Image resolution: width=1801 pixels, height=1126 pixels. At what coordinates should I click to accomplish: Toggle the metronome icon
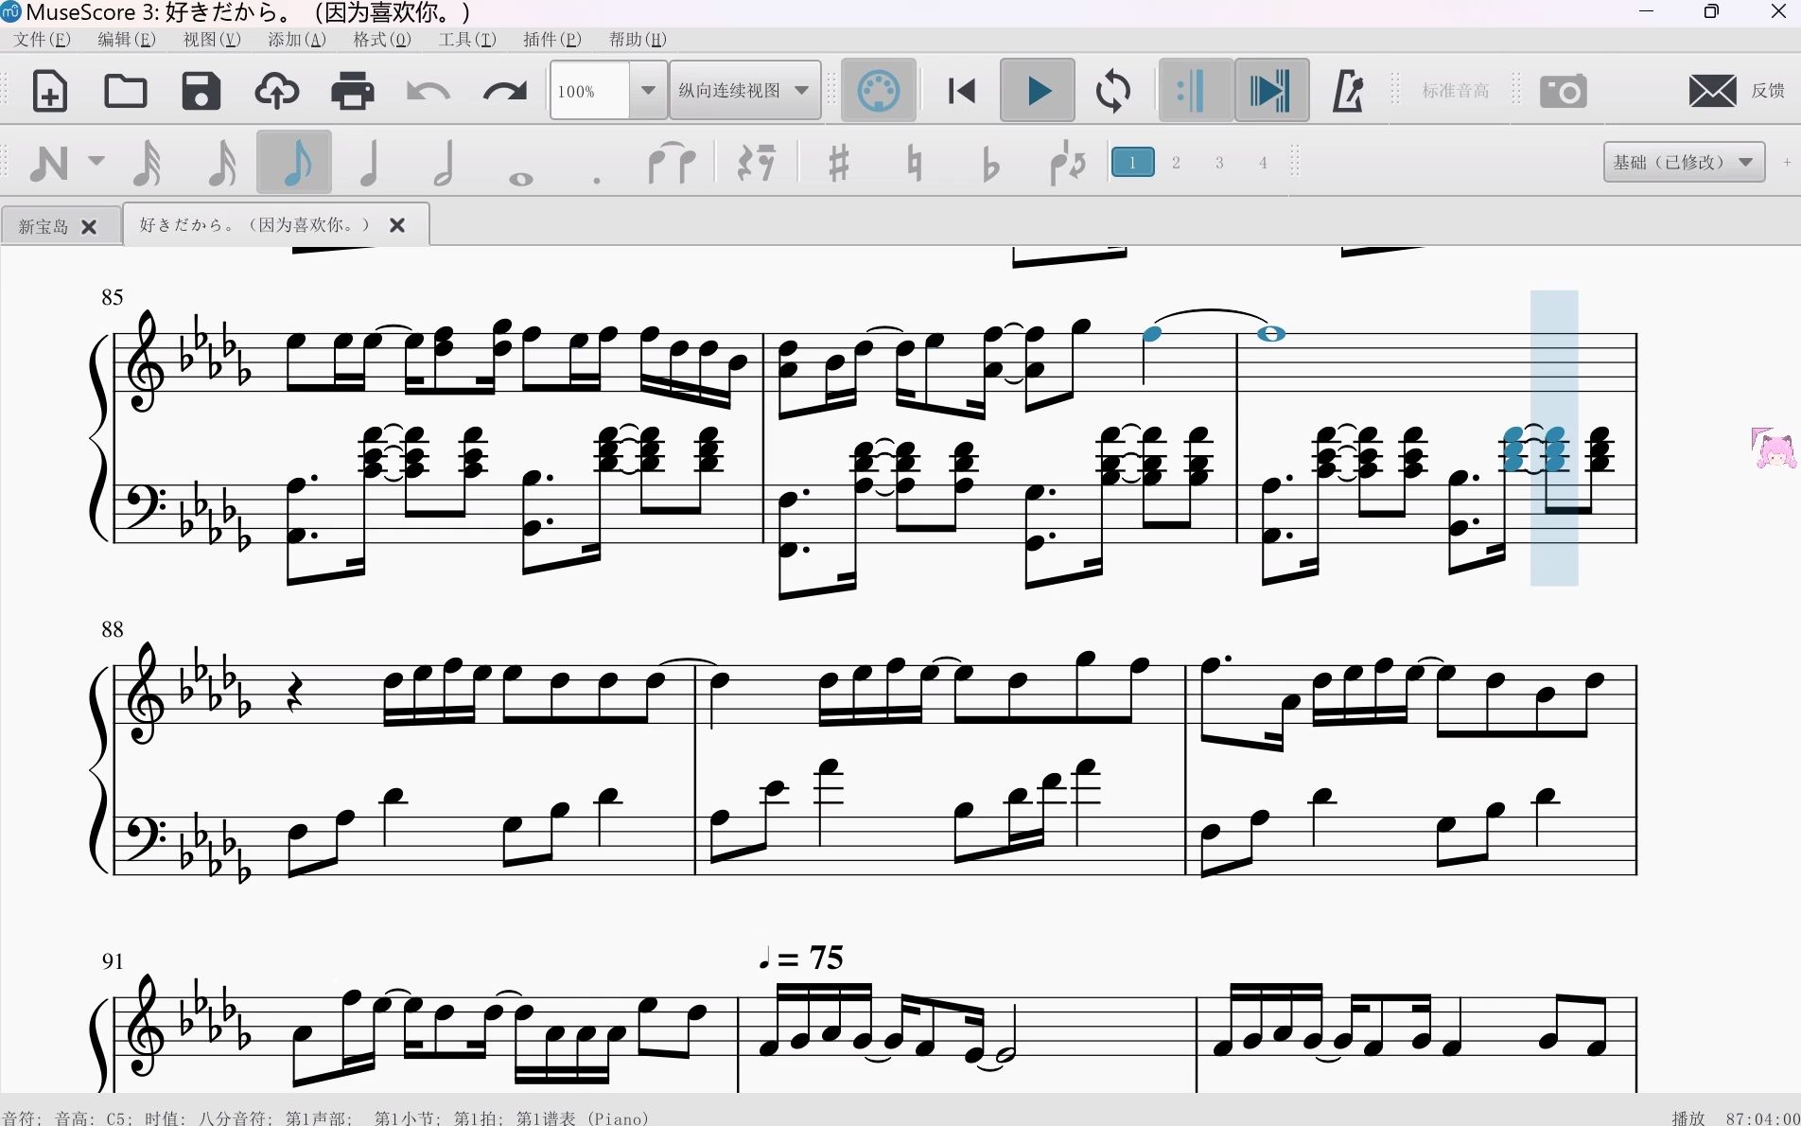1348,91
